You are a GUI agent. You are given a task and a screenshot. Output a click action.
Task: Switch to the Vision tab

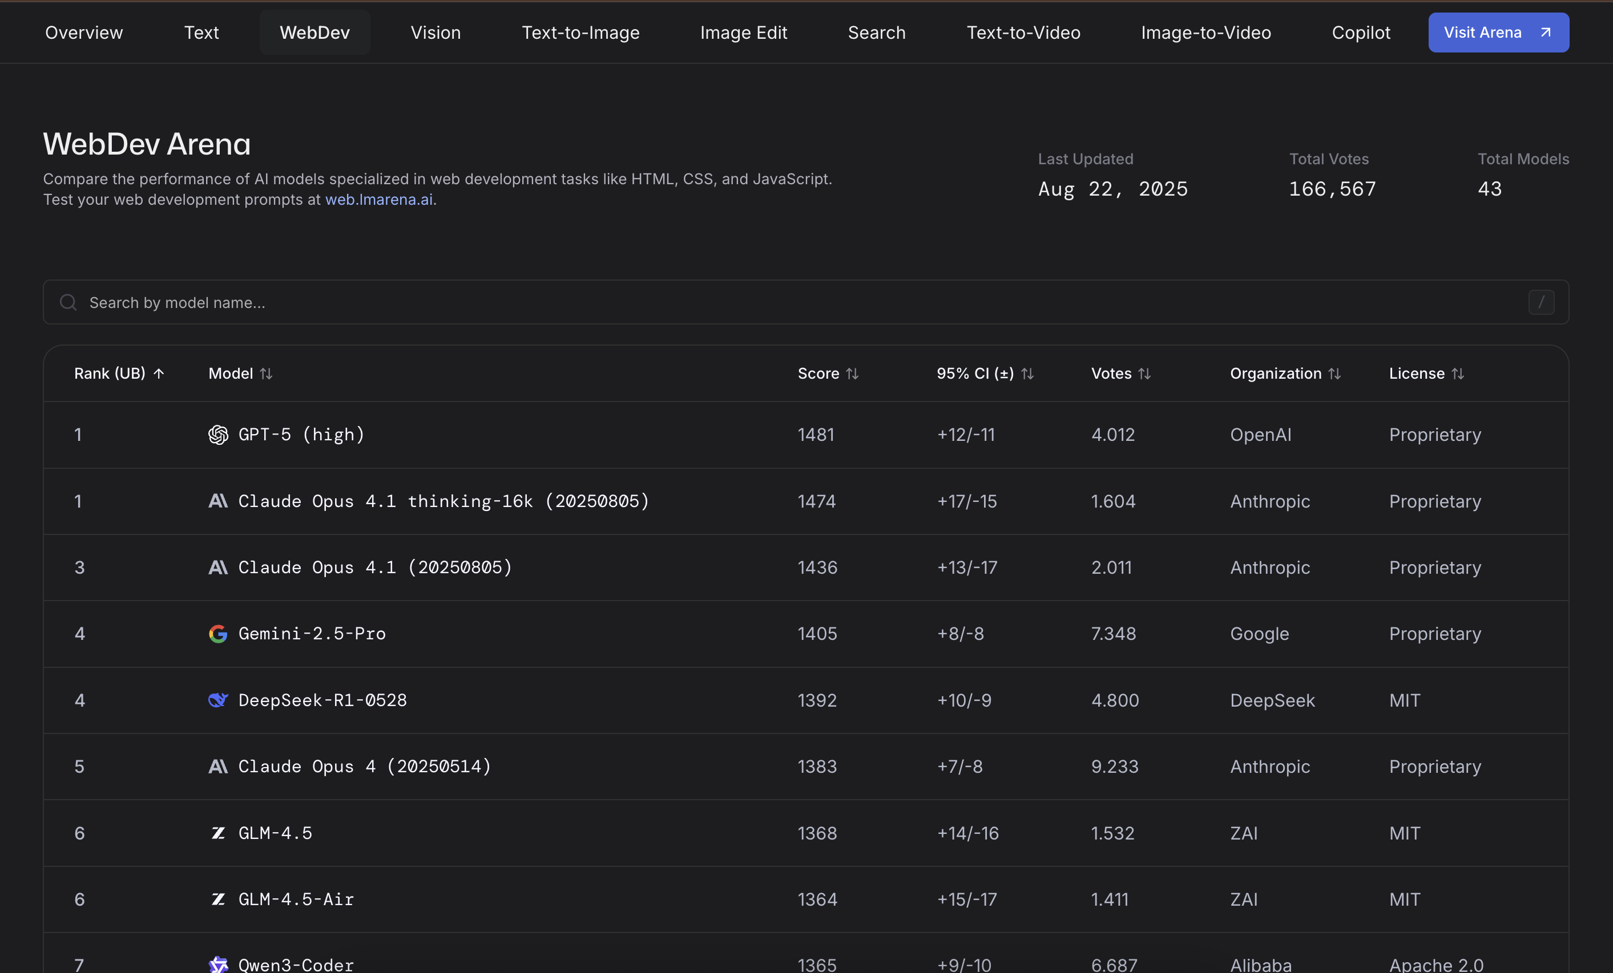(x=435, y=32)
